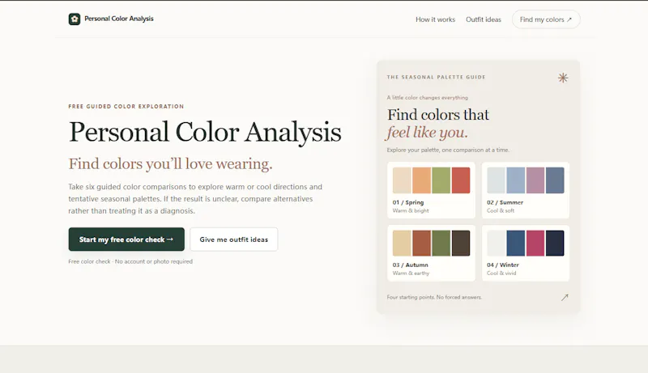
Task: Click the Find my colors button
Action: (546, 19)
